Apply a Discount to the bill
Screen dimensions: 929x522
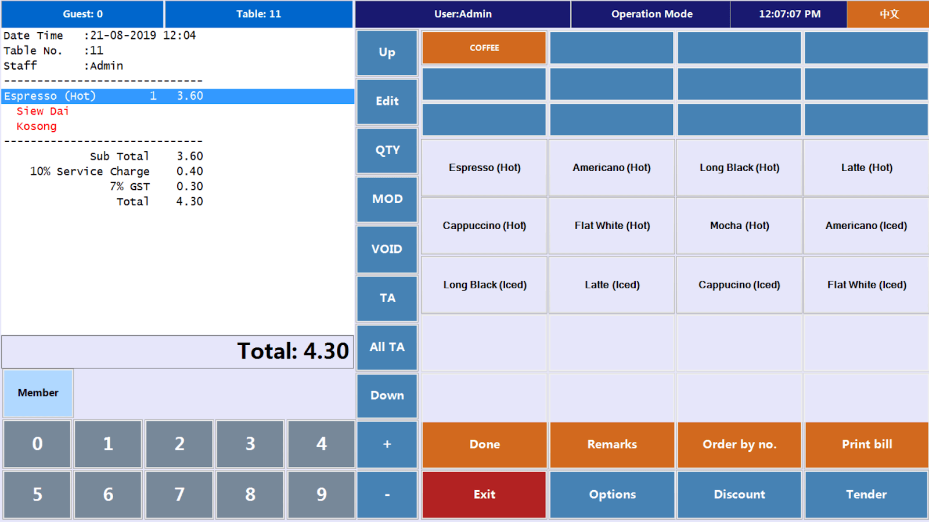(x=739, y=495)
